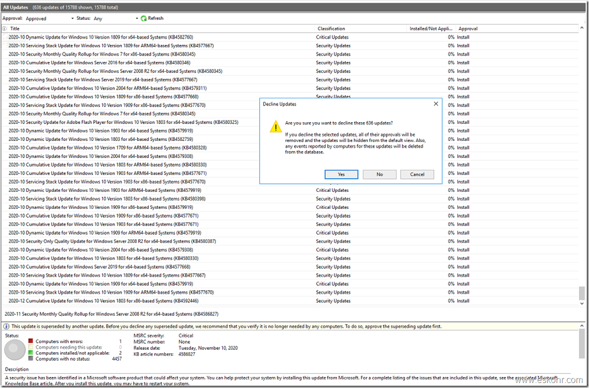Confirm declining updates with Yes button

[x=341, y=174]
